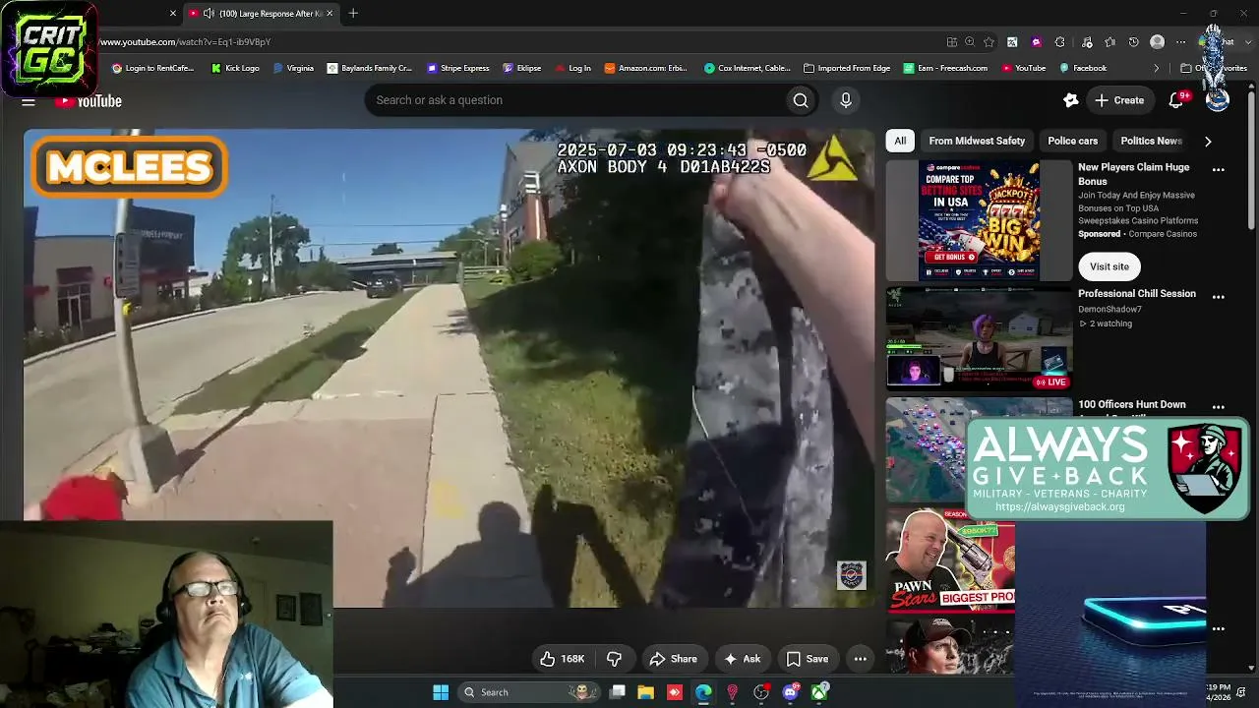Click the YouTube search magnifier button
This screenshot has height=708, width=1259.
pyautogui.click(x=801, y=100)
